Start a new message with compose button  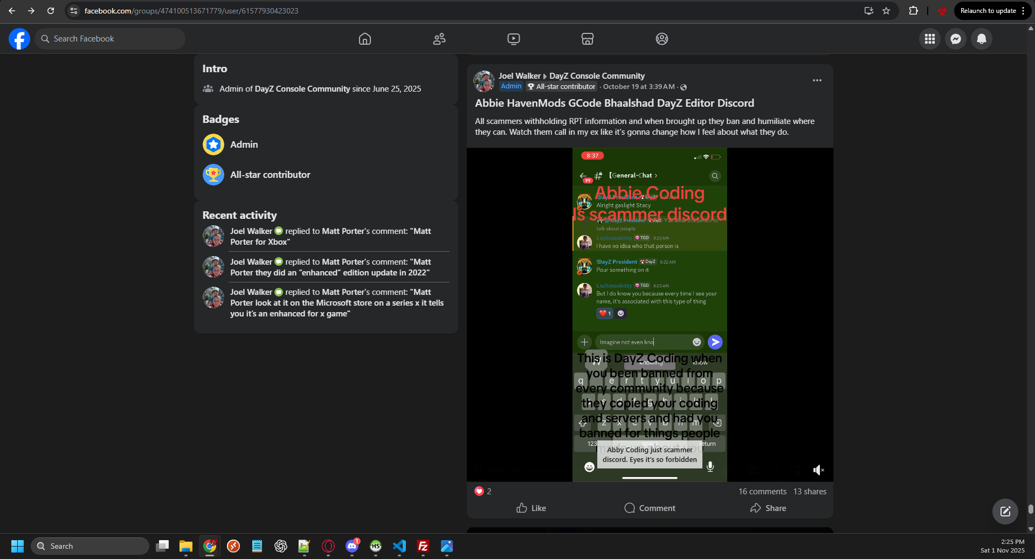tap(1005, 512)
